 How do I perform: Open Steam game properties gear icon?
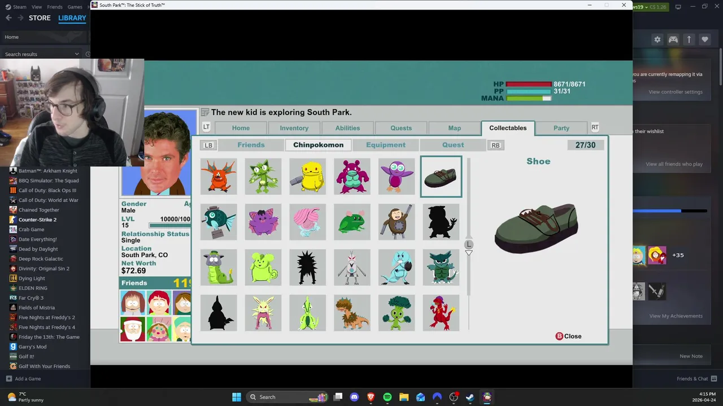[657, 39]
